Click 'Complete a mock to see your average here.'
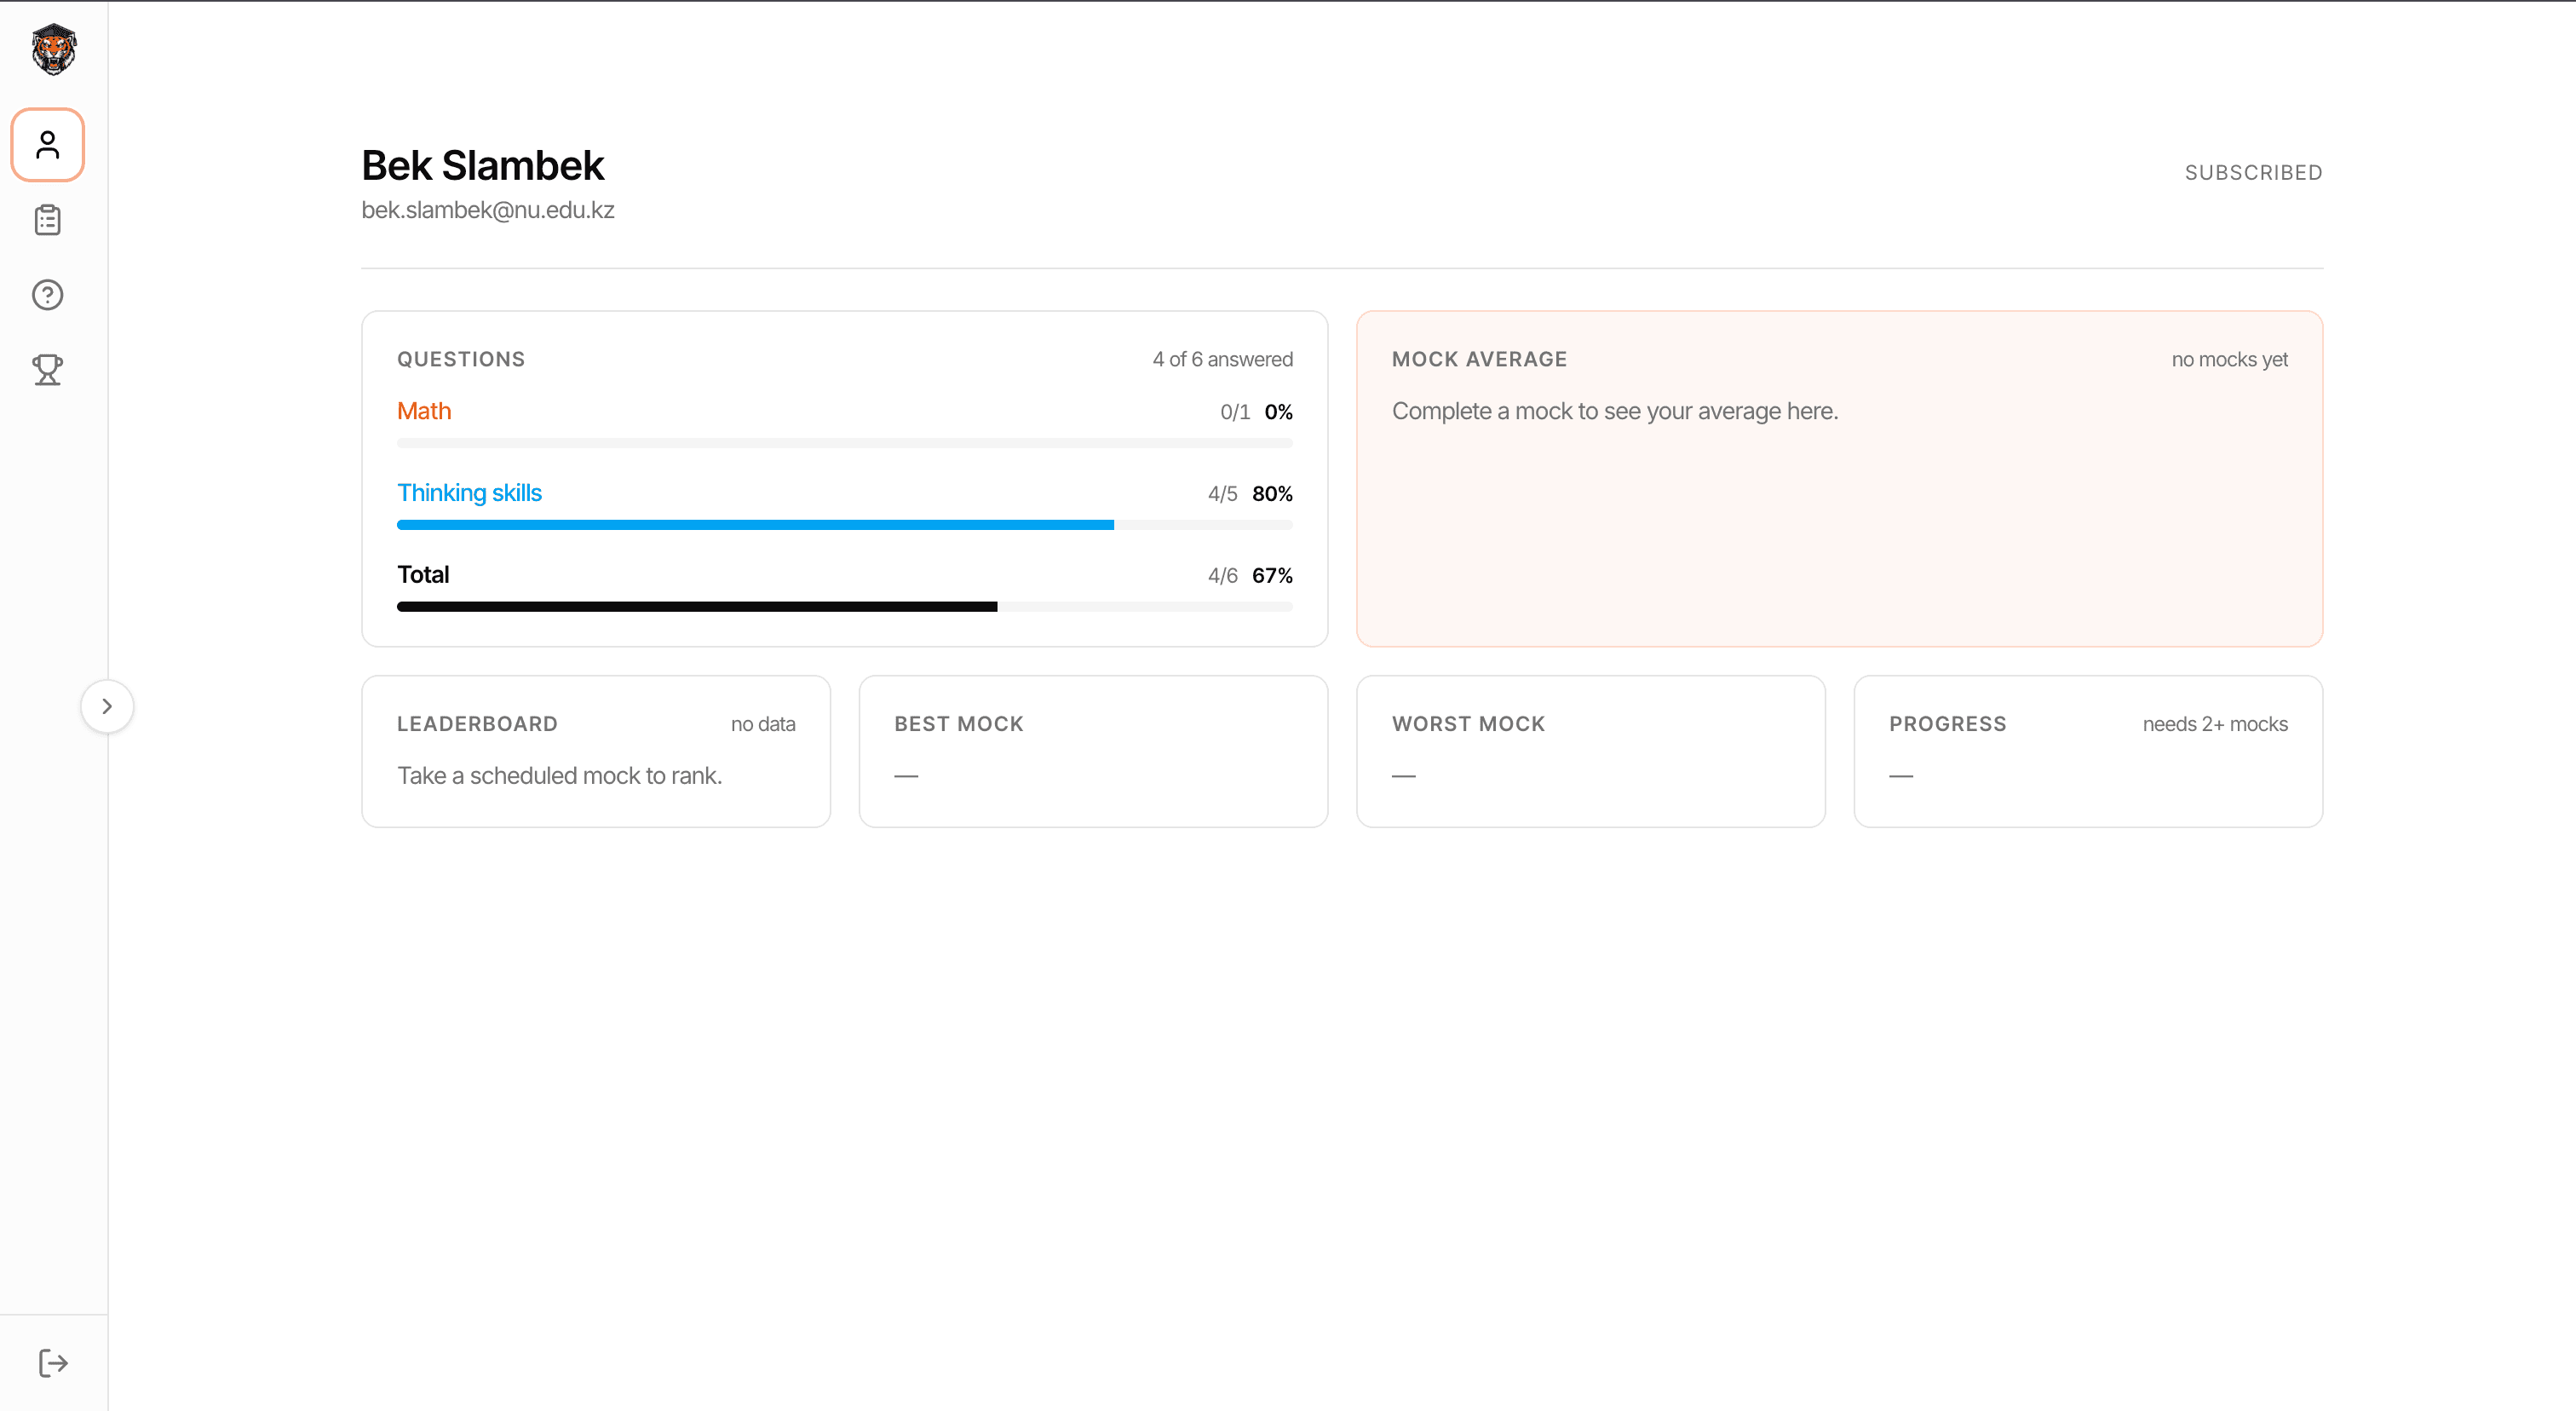The width and height of the screenshot is (2576, 1411). click(x=1615, y=411)
